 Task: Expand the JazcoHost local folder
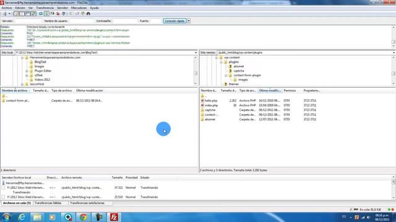click(x=22, y=84)
